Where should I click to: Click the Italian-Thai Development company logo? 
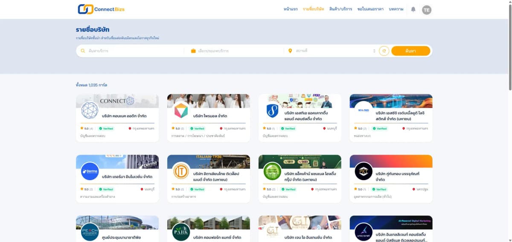[181, 171]
